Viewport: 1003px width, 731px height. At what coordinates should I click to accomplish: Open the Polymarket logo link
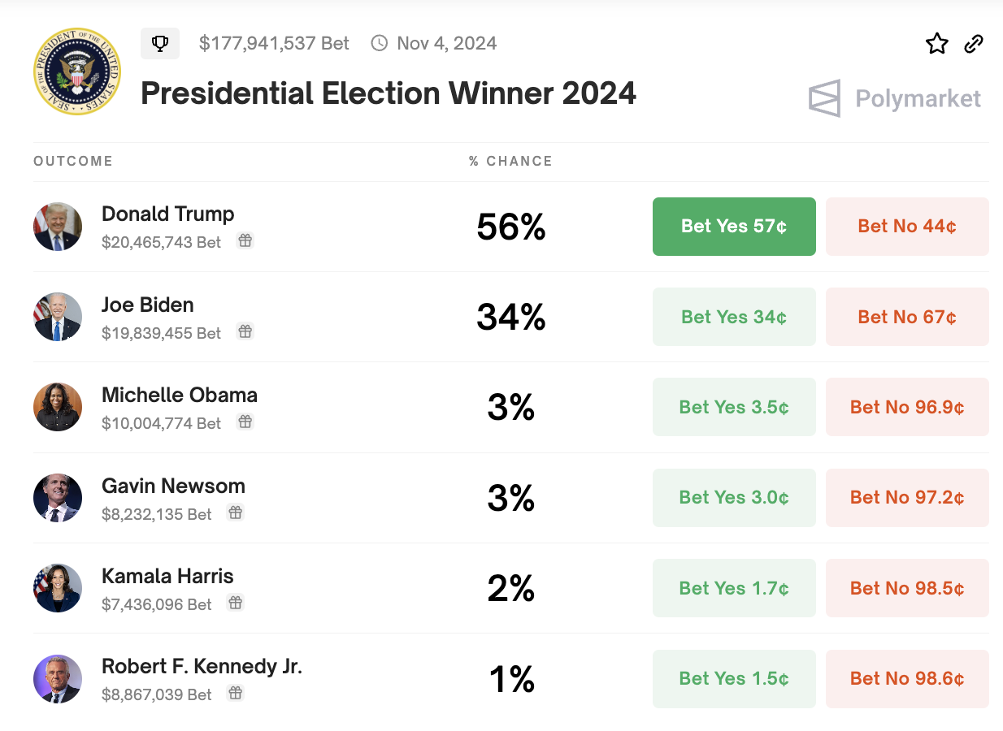tap(895, 99)
